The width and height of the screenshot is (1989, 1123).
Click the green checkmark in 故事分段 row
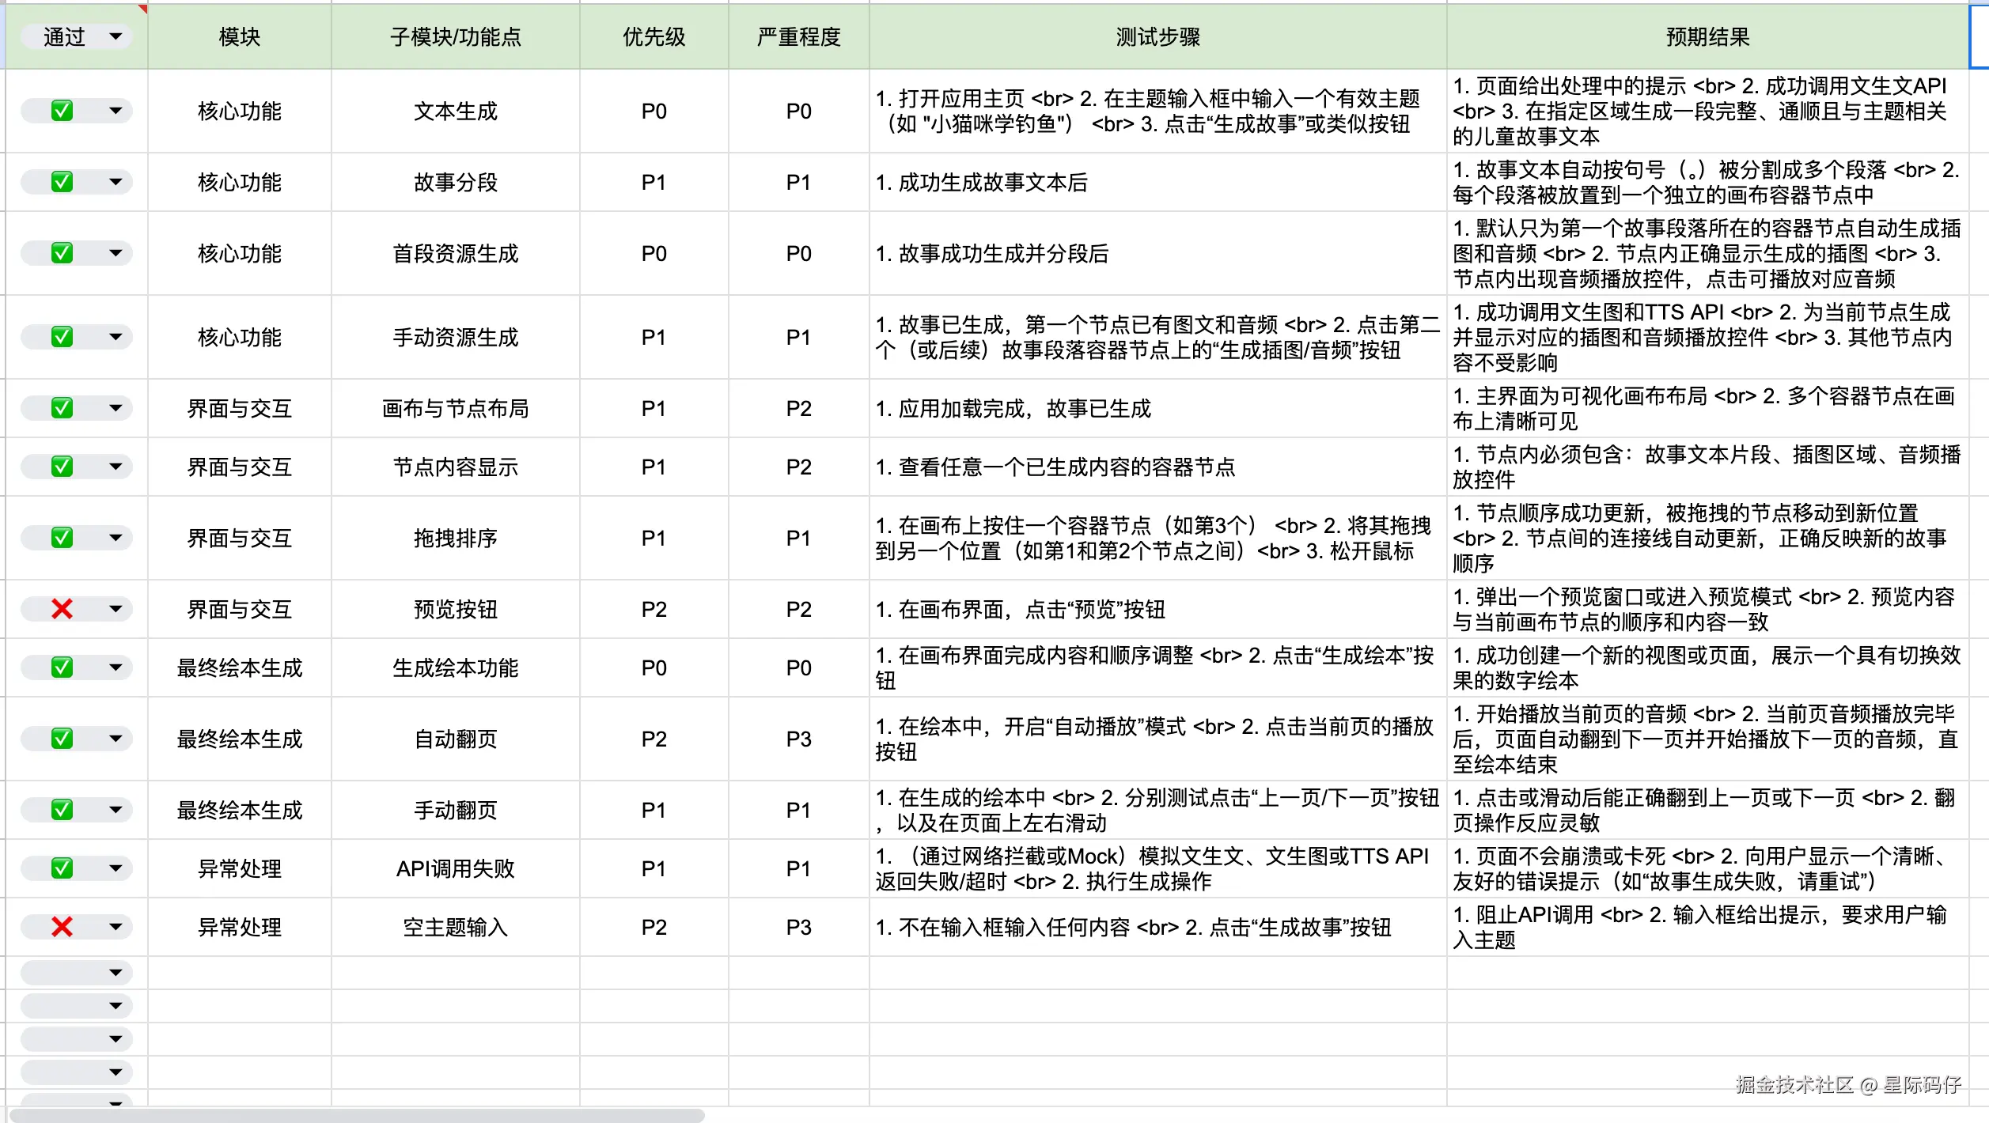pyautogui.click(x=62, y=182)
